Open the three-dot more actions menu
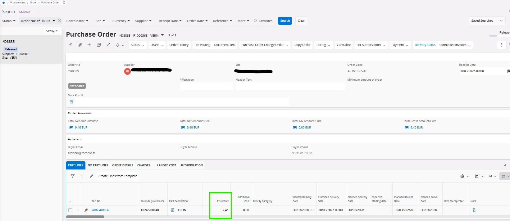This screenshot has height=221, width=510. pos(502,45)
